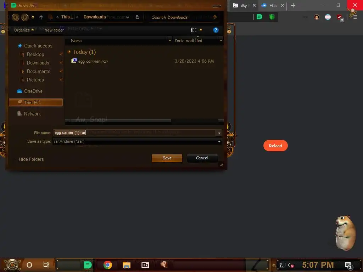Click green notes extension icon
Image resolution: width=363 pixels, height=272 pixels.
tap(259, 17)
